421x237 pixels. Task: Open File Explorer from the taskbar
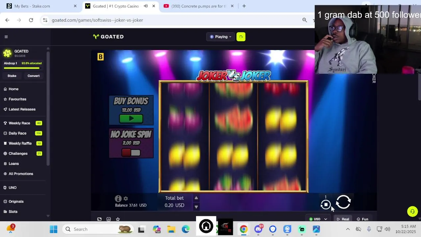click(171, 229)
